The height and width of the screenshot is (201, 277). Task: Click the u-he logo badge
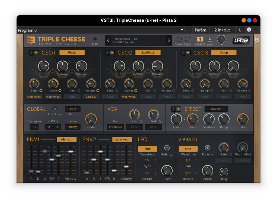click(241, 40)
